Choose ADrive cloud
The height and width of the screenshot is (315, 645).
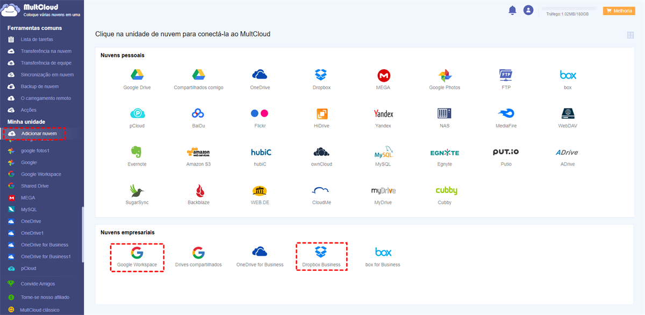(568, 156)
